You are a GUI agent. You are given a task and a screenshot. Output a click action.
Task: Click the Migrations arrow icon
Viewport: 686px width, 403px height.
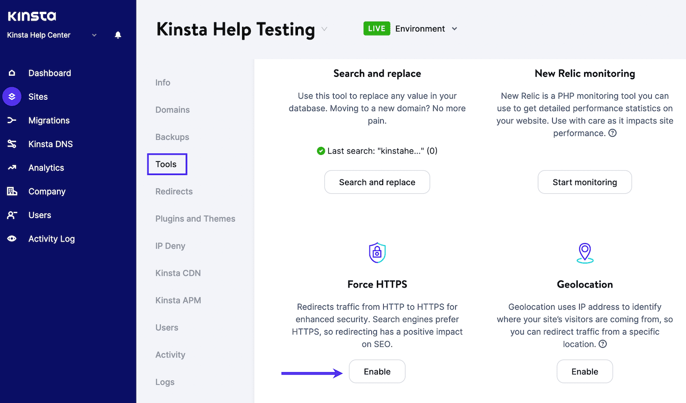click(12, 120)
